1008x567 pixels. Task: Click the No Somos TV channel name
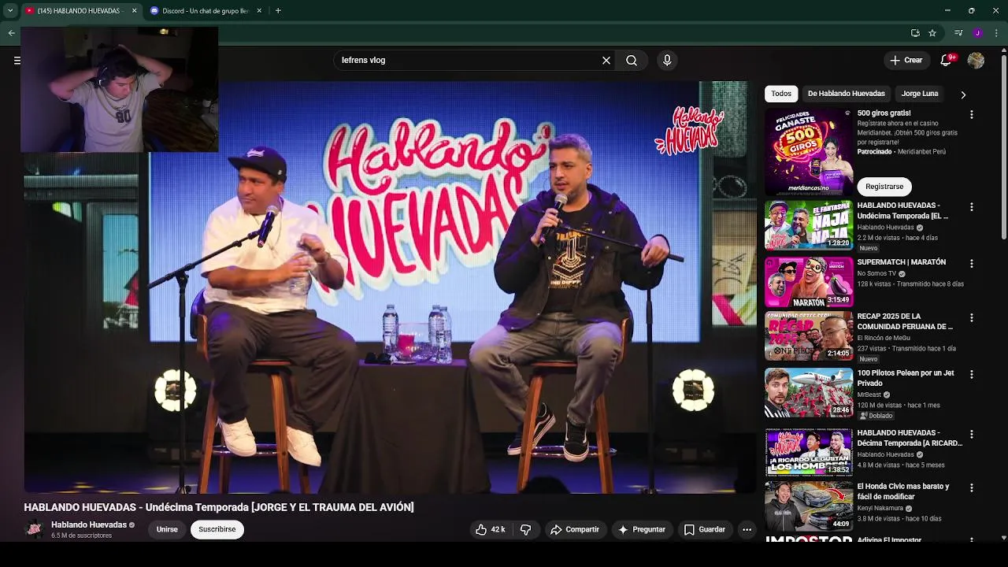click(876, 274)
